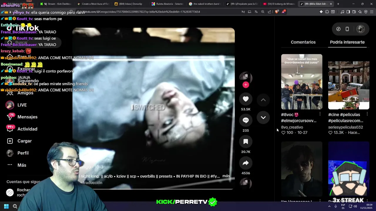
Task: Close the Billie Eilish Edit tab
Action: [x=331, y=4]
